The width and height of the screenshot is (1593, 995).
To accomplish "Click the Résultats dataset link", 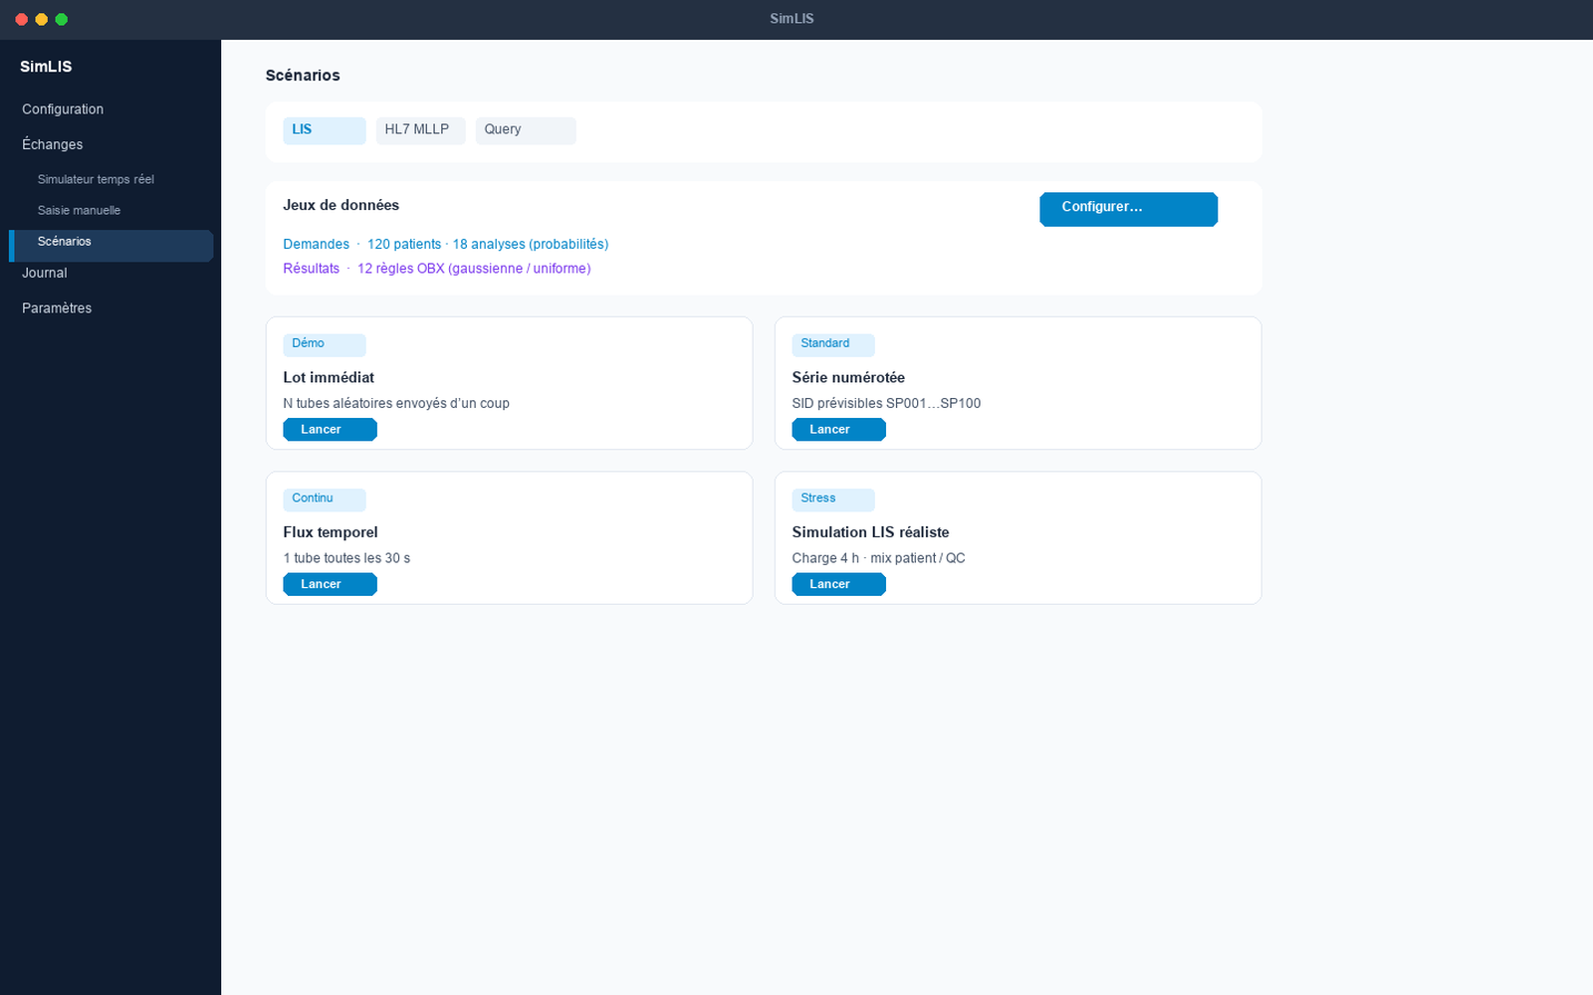I will coord(311,269).
